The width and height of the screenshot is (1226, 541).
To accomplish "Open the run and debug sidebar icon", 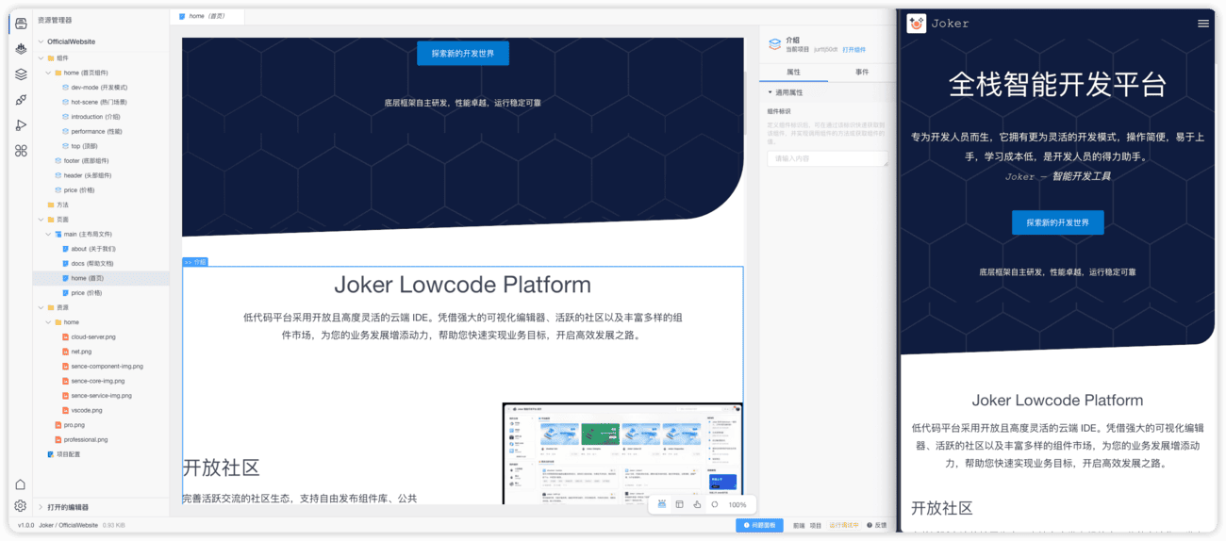I will pos(21,125).
